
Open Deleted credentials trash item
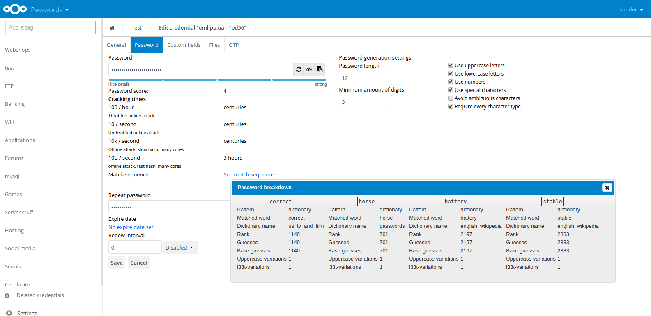pyautogui.click(x=40, y=295)
